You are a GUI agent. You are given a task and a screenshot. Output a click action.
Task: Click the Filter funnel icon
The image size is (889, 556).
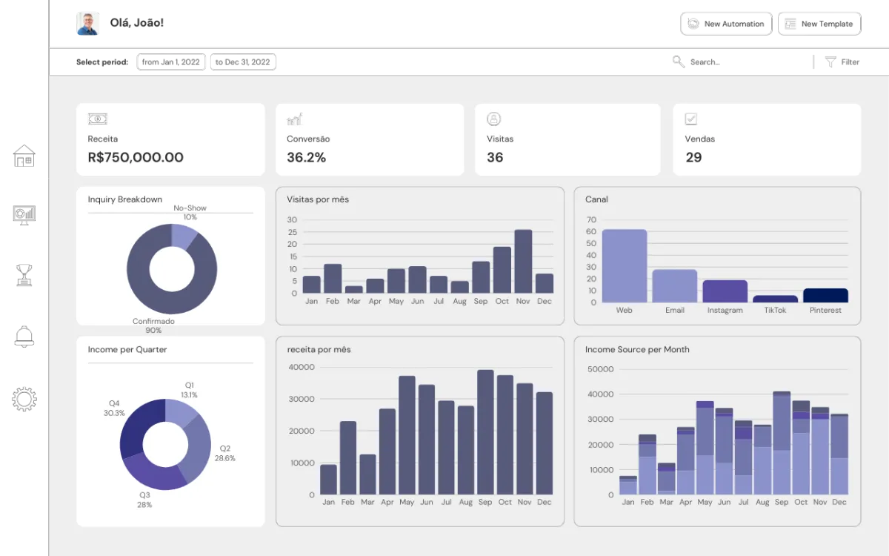tap(831, 62)
